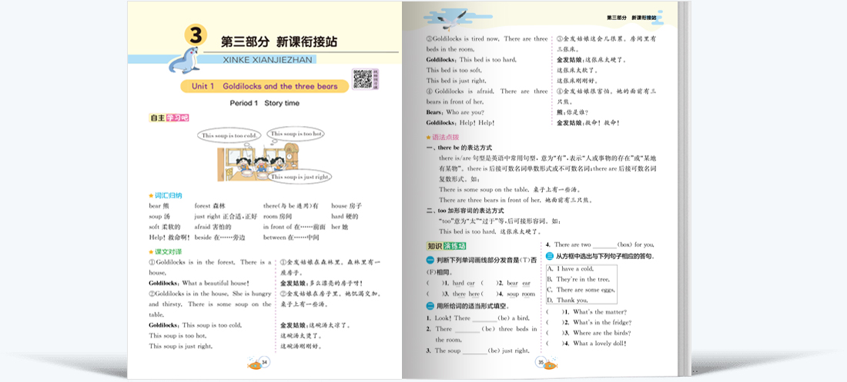Click the answer parentheses before '3. there here'
This screenshot has height=382, width=847.
[x=434, y=294]
